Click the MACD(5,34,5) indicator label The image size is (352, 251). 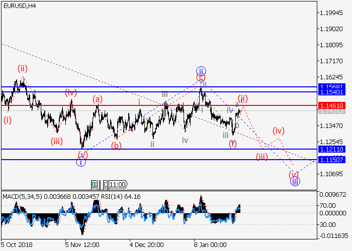pos(21,195)
